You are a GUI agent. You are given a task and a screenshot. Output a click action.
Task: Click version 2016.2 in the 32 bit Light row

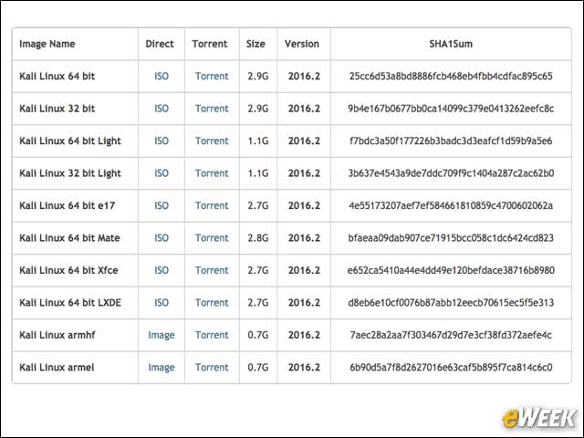click(304, 173)
